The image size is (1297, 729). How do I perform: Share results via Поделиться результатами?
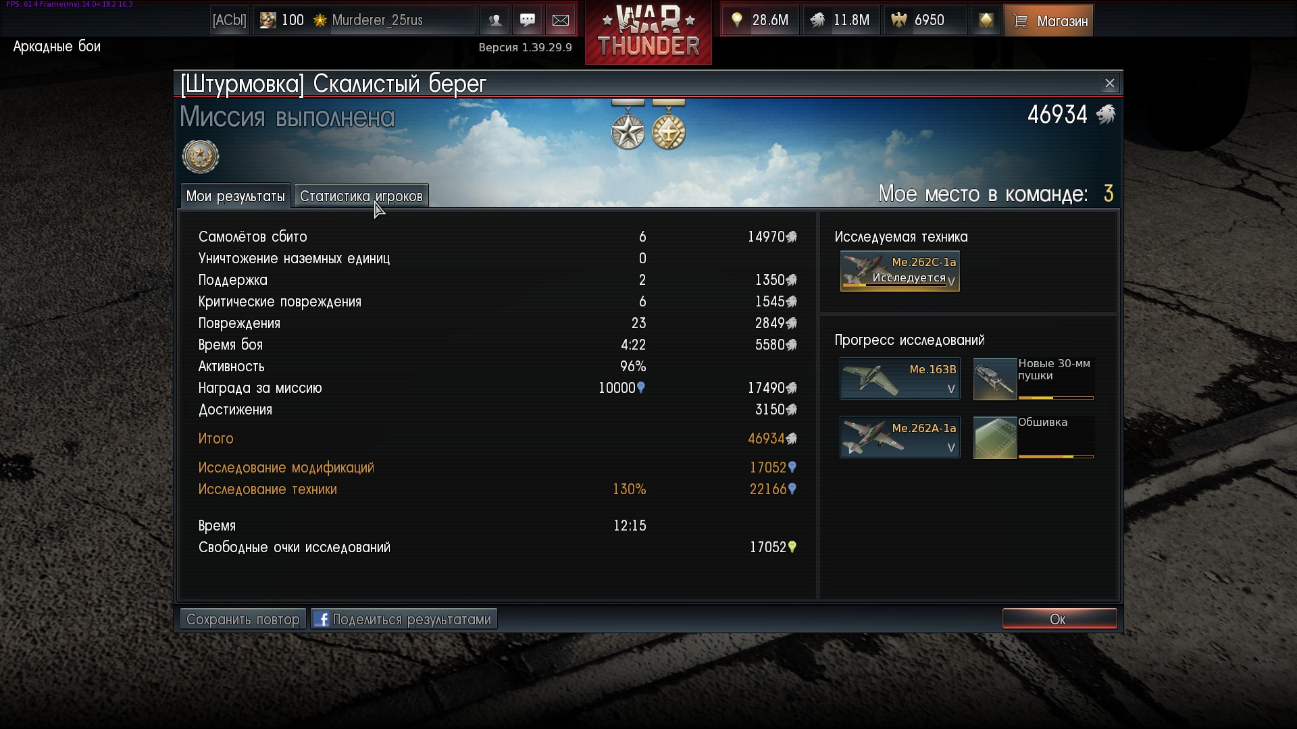[x=404, y=619]
